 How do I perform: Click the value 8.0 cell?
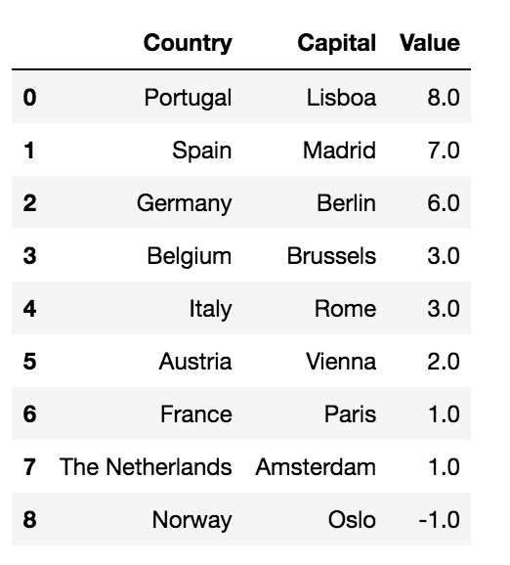pos(444,98)
